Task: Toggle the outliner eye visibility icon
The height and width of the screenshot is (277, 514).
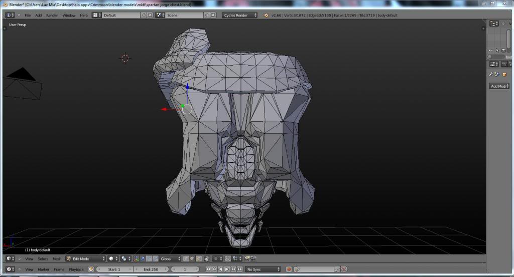Action: [x=491, y=51]
